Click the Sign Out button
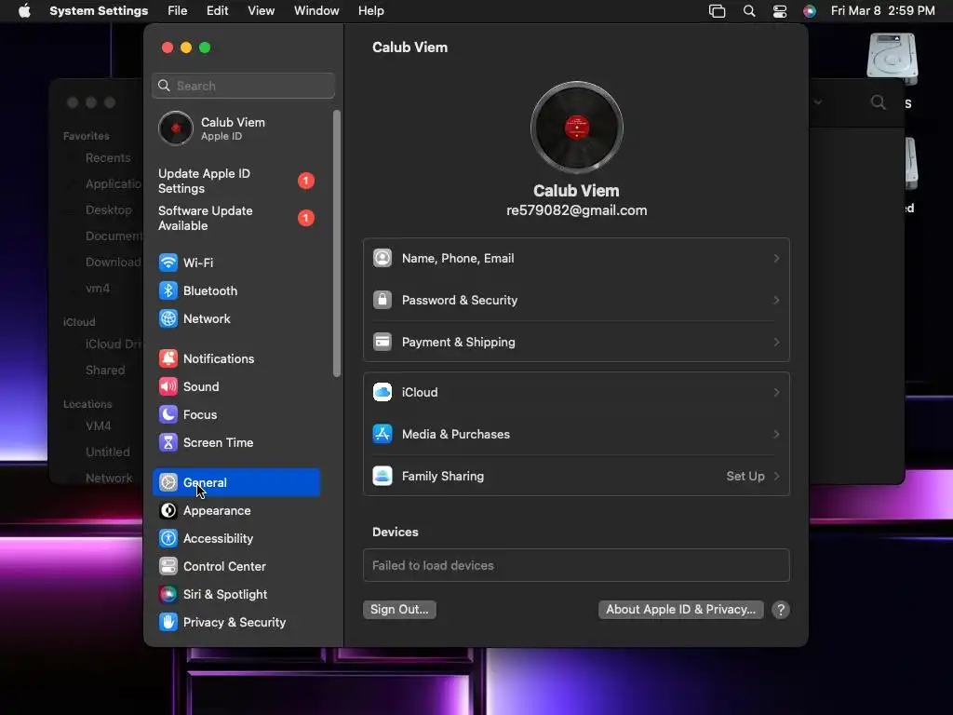Image resolution: width=953 pixels, height=715 pixels. [399, 609]
